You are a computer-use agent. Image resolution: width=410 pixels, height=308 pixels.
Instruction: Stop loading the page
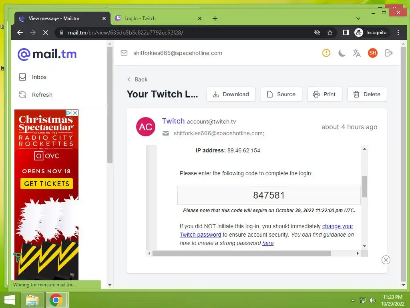pyautogui.click(x=46, y=32)
